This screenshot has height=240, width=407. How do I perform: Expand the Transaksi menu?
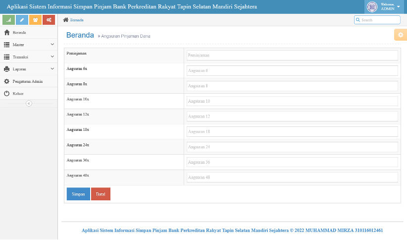29,57
